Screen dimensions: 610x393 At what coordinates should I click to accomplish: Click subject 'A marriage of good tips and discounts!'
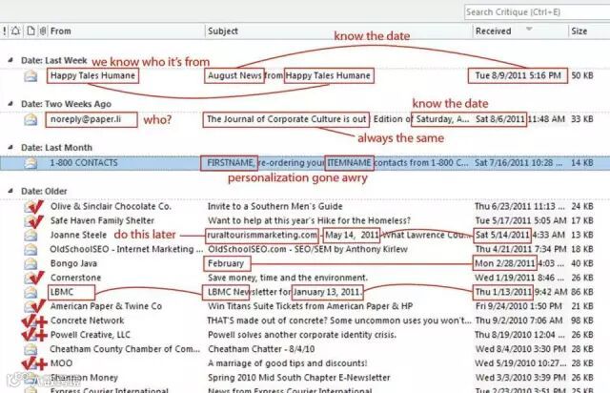point(287,363)
